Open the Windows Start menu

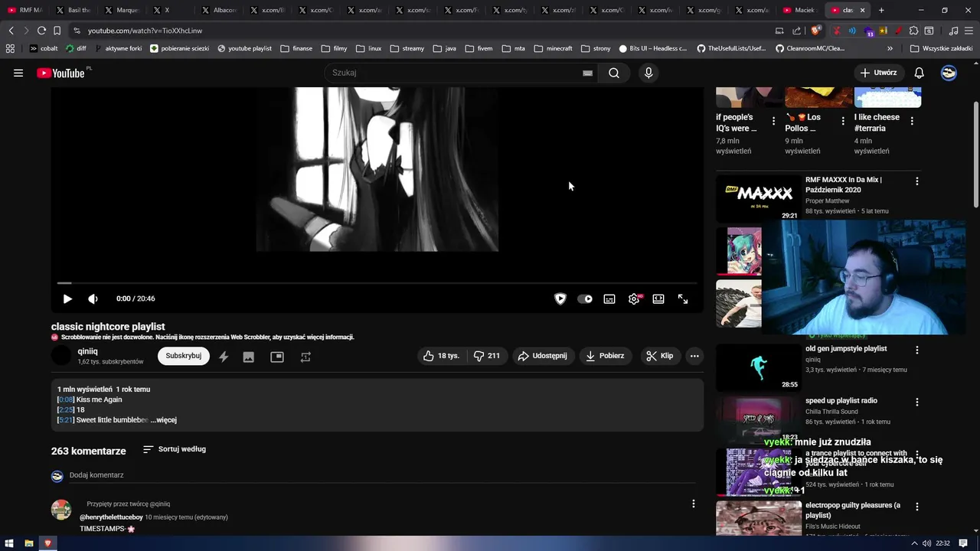coord(9,543)
